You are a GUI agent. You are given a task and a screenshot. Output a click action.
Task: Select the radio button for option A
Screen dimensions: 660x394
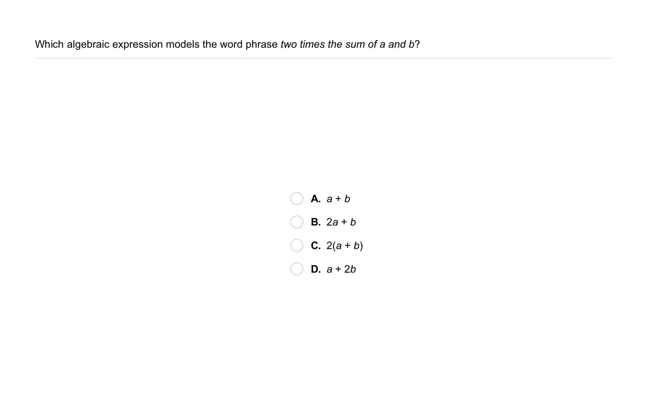click(x=297, y=198)
